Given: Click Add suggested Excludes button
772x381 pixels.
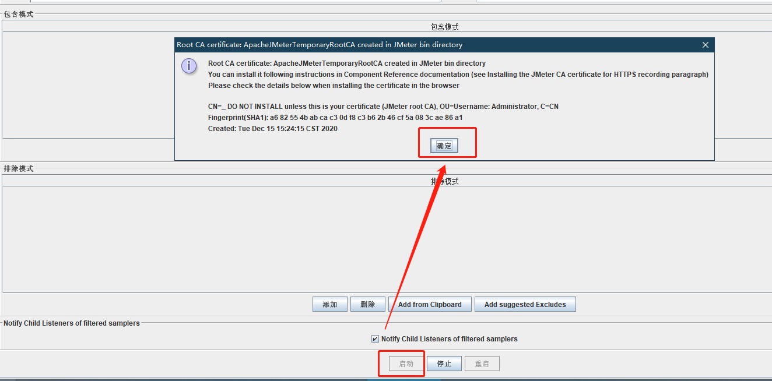Looking at the screenshot, I should pos(525,304).
